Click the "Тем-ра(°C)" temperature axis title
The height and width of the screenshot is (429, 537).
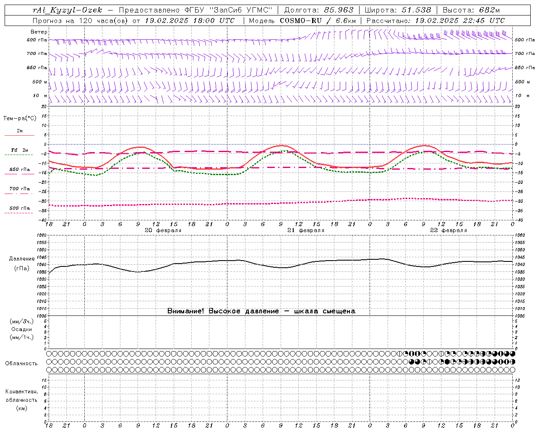point(20,119)
